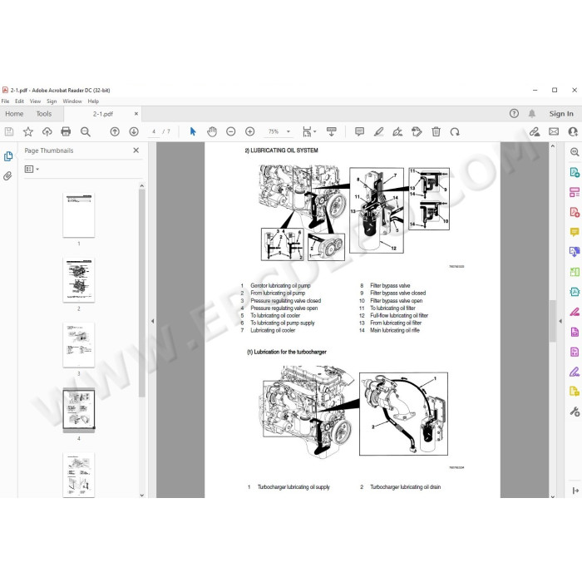Open the File menu

click(5, 101)
